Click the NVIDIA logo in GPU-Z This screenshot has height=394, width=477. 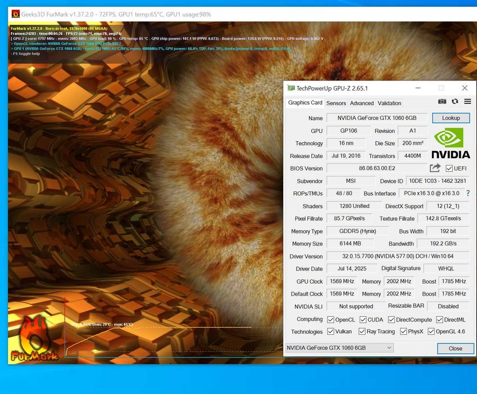pos(451,143)
